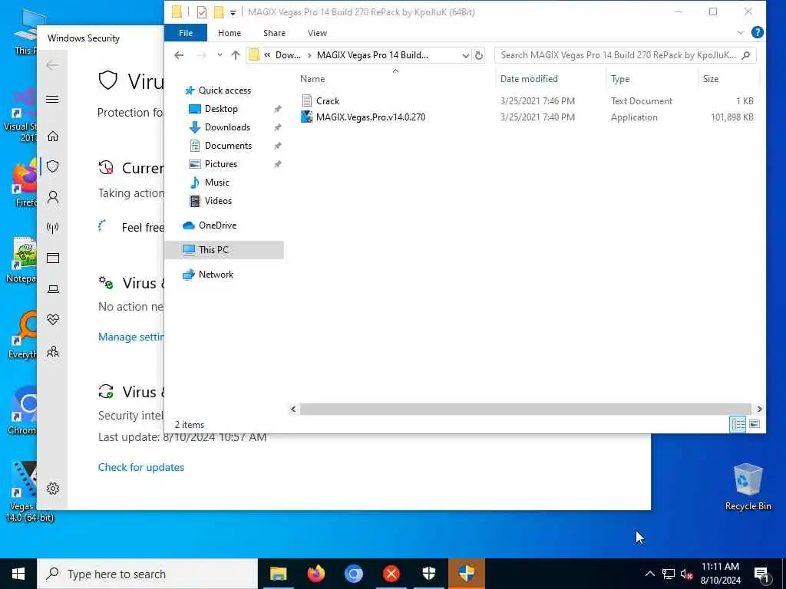Click the search magnifier in Explorer search box
The height and width of the screenshot is (589, 786).
pos(745,55)
